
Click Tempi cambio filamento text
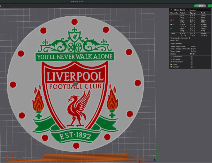pyautogui.click(x=179, y=38)
